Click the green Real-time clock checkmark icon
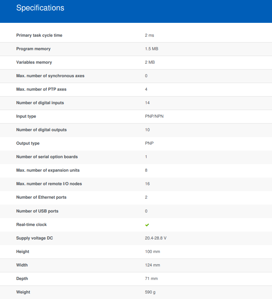 click(x=147, y=225)
